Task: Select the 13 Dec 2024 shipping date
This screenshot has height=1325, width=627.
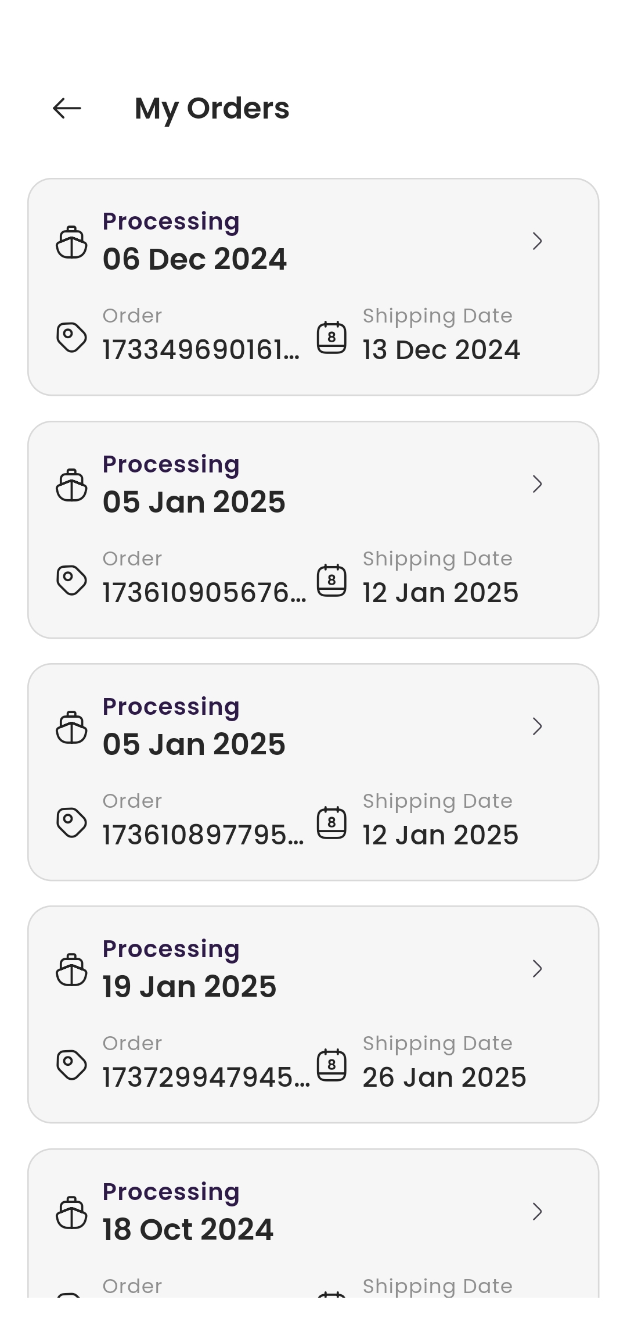Action: point(441,350)
